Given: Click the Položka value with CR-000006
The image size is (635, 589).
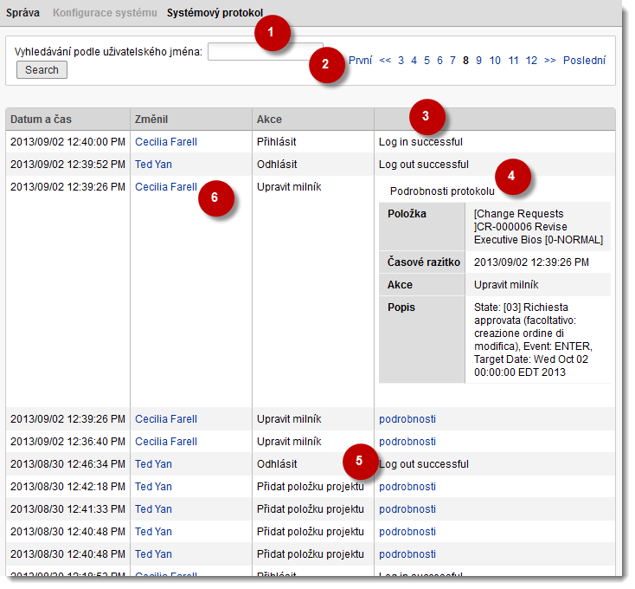Looking at the screenshot, I should click(538, 227).
